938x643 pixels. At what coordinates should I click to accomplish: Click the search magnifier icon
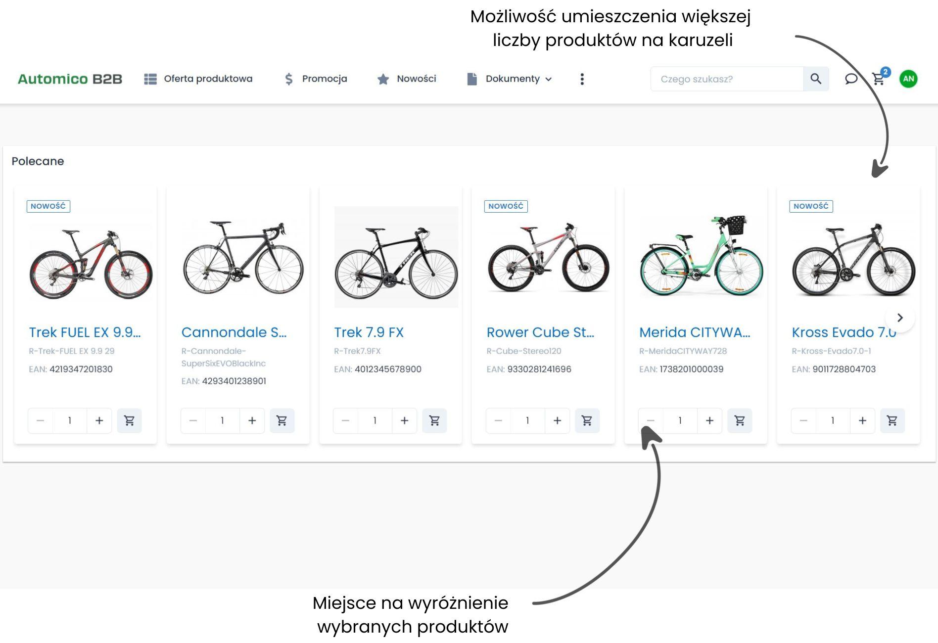pyautogui.click(x=815, y=79)
